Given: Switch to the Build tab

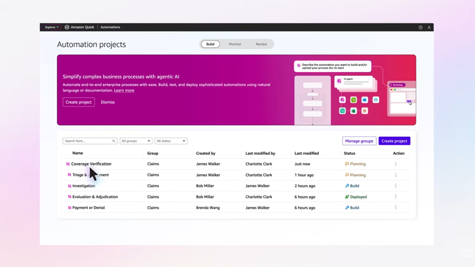Looking at the screenshot, I should click(210, 44).
